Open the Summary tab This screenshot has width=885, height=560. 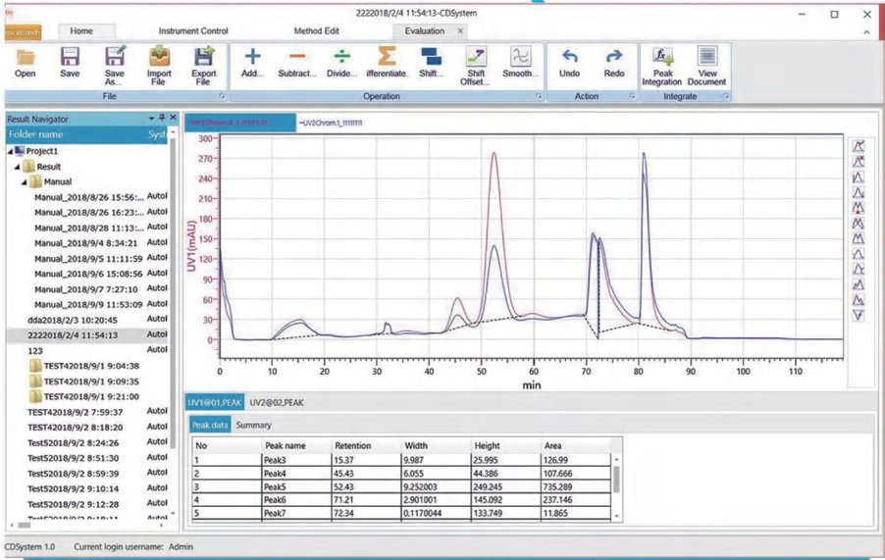point(253,426)
